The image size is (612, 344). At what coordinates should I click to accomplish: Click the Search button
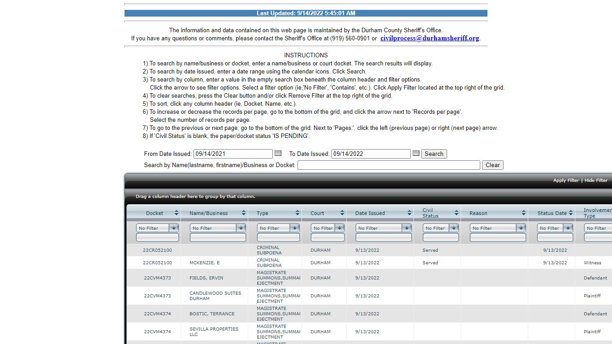(x=434, y=154)
